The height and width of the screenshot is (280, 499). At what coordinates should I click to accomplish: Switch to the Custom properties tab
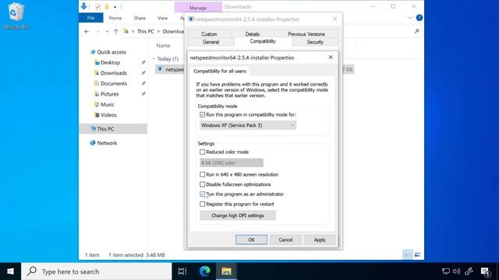tap(209, 34)
